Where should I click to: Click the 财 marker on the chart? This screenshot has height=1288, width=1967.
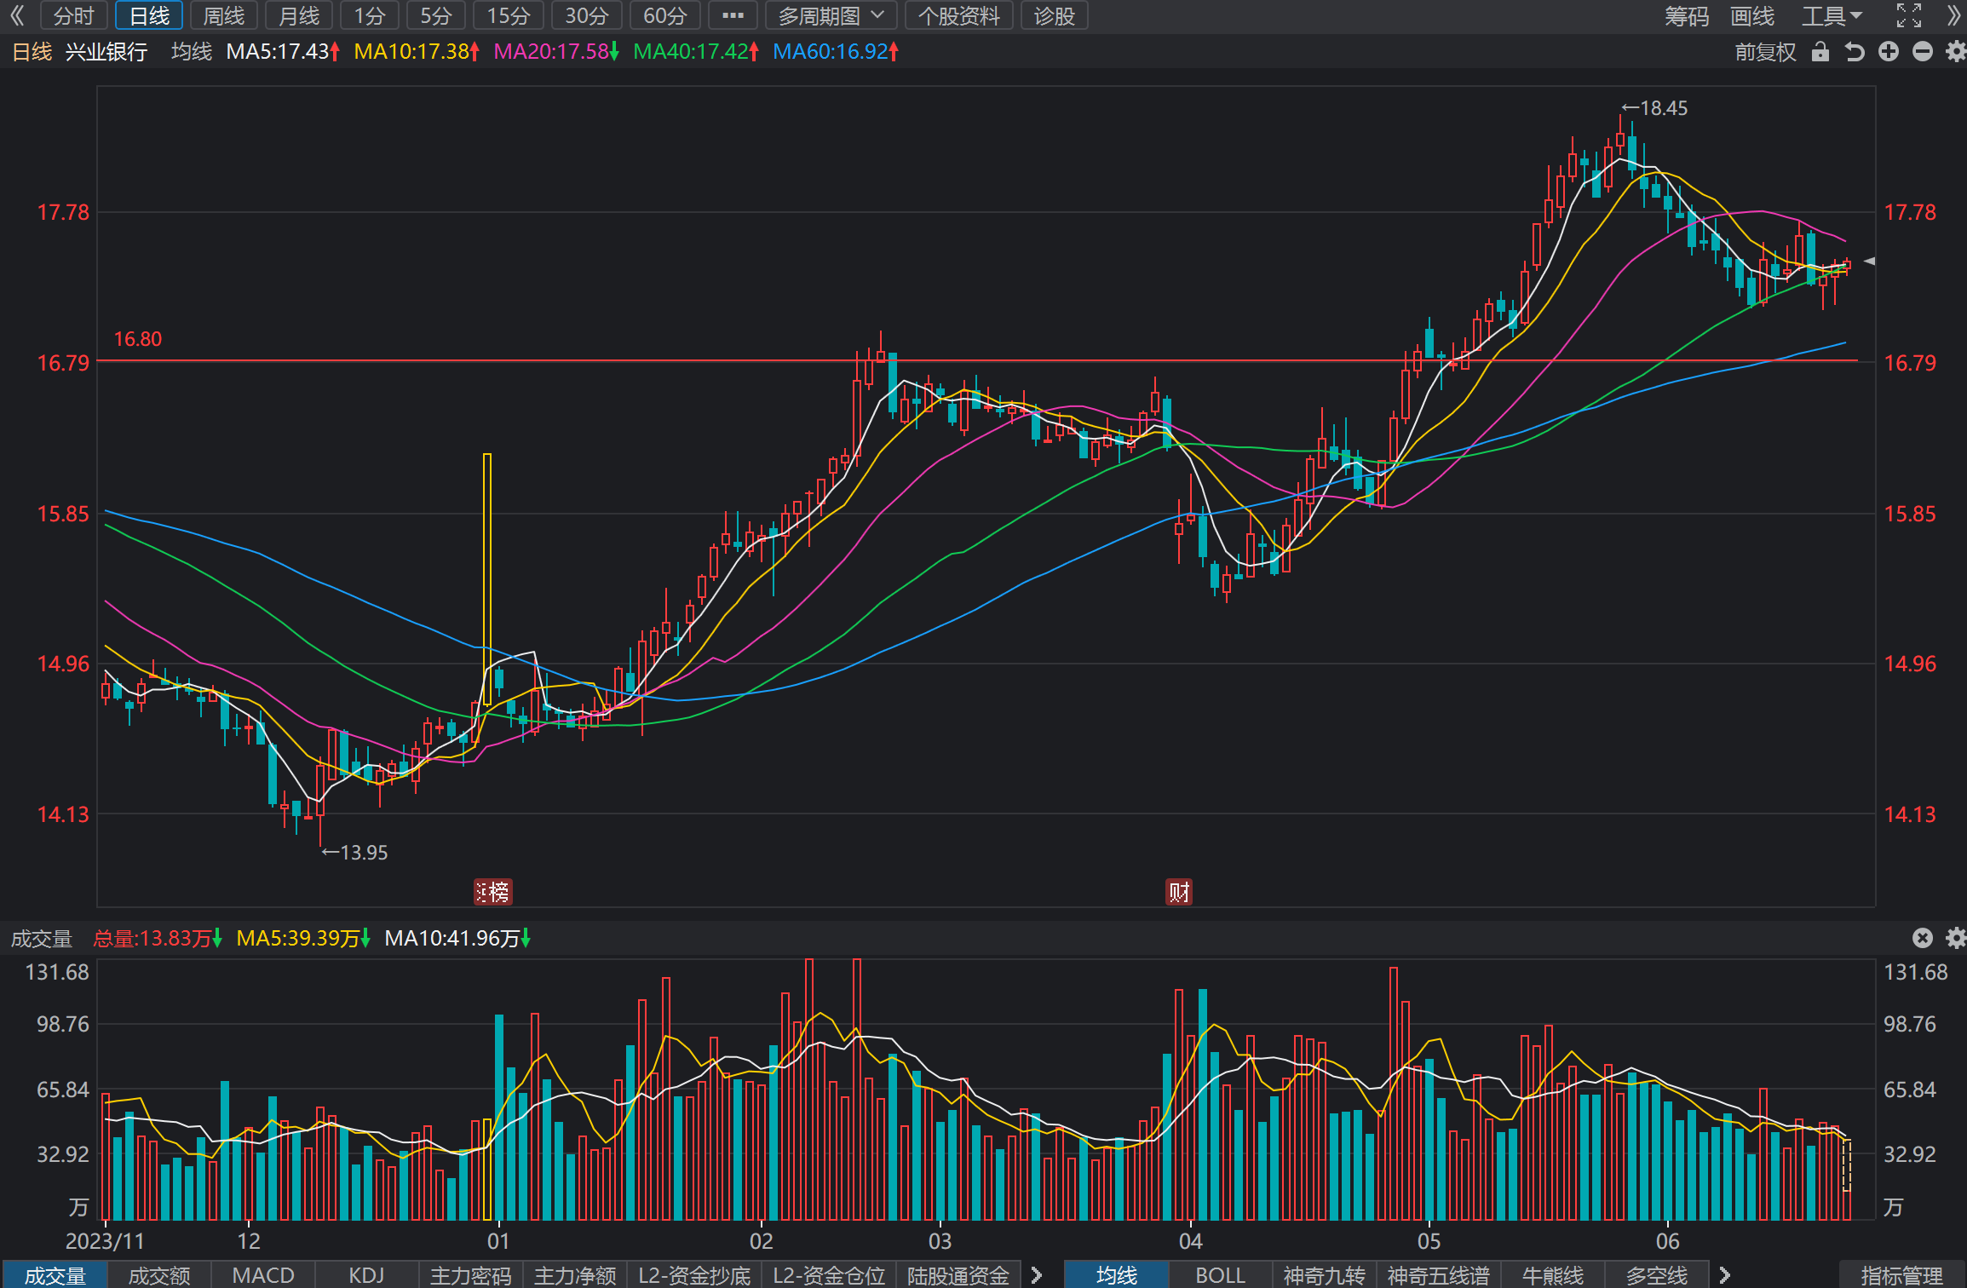click(x=1179, y=892)
